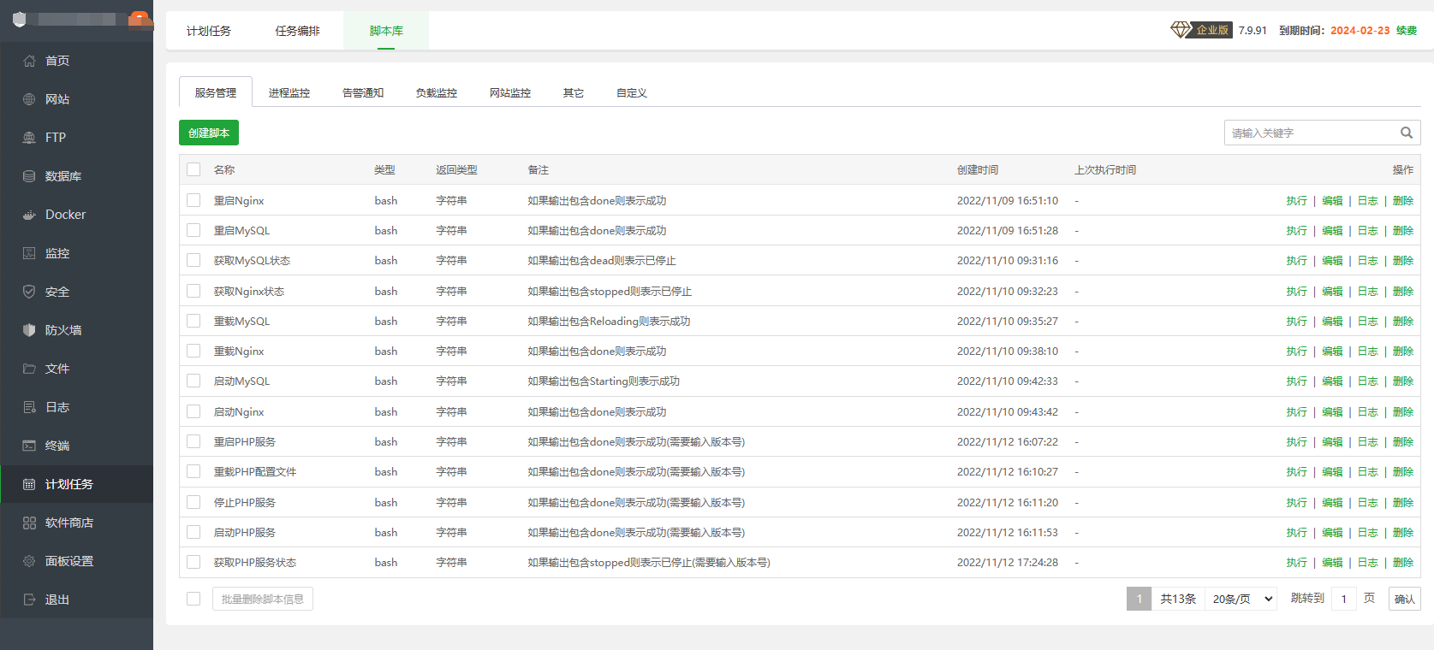Check the 重载MySQL row checkbox
This screenshot has height=650, width=1434.
coord(193,321)
